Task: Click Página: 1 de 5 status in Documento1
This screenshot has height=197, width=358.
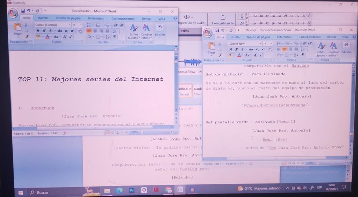Action: (x=23, y=133)
